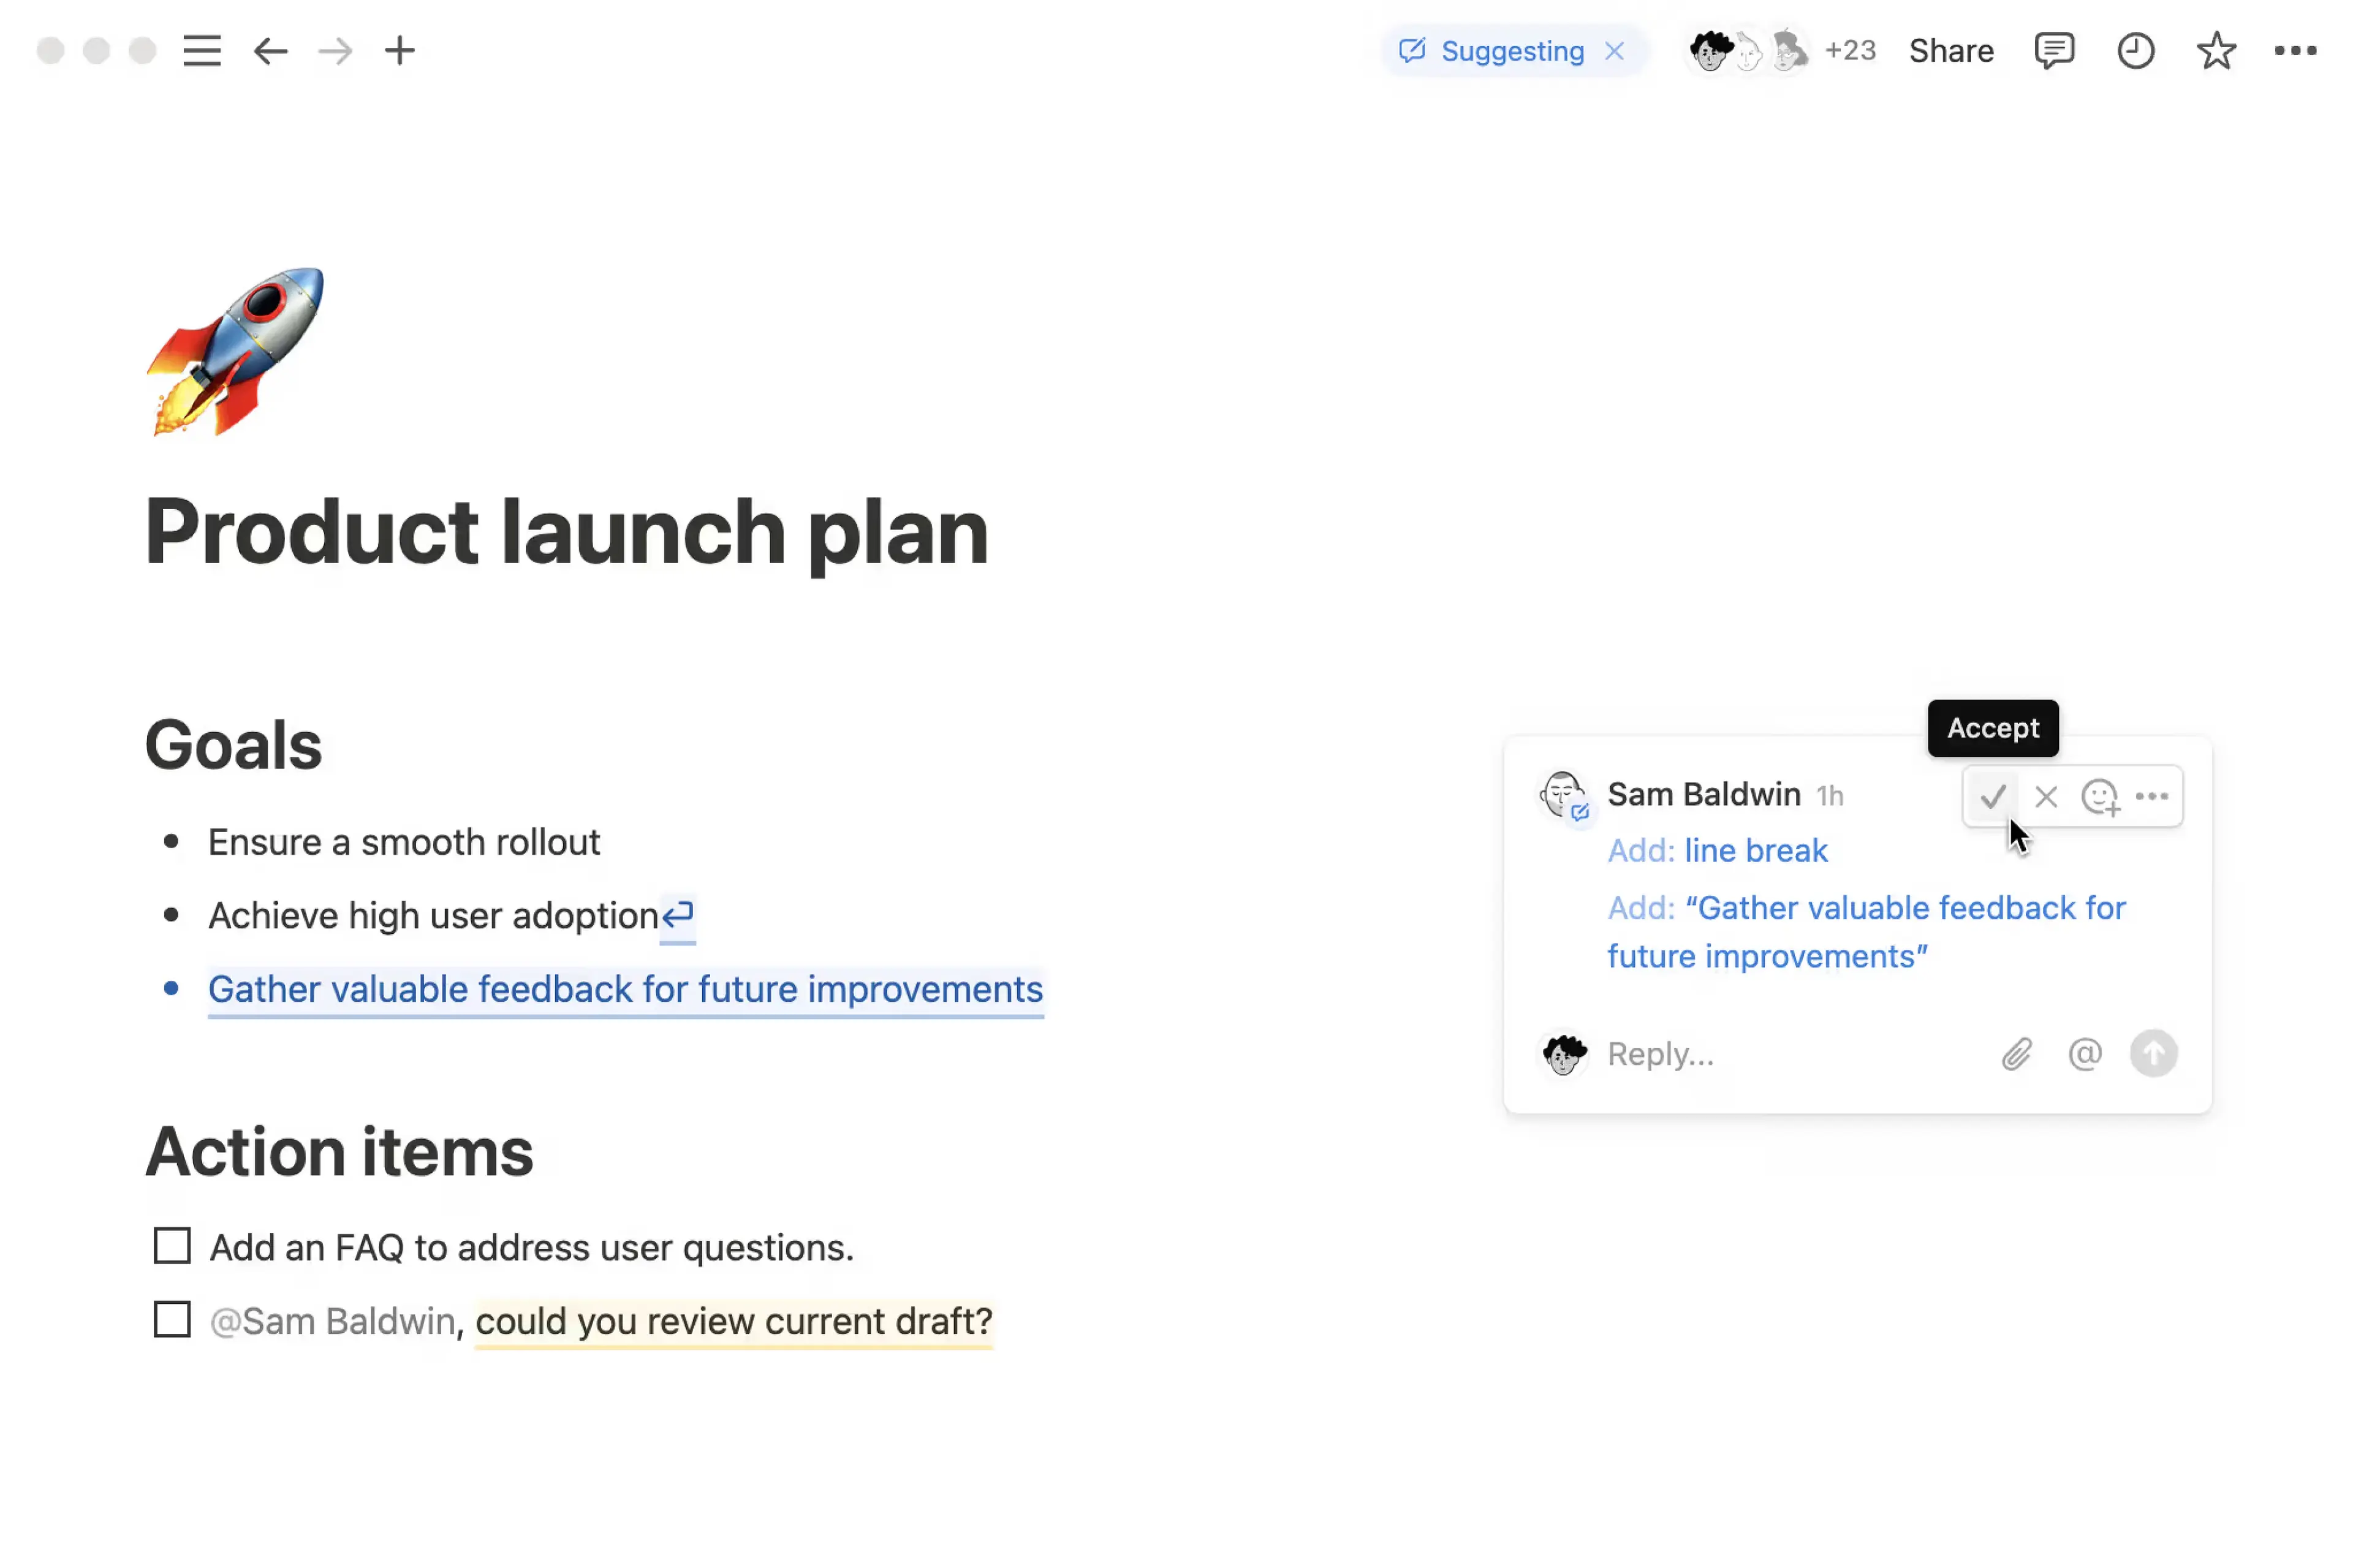Exit Suggesting mode with its X

click(1614, 51)
